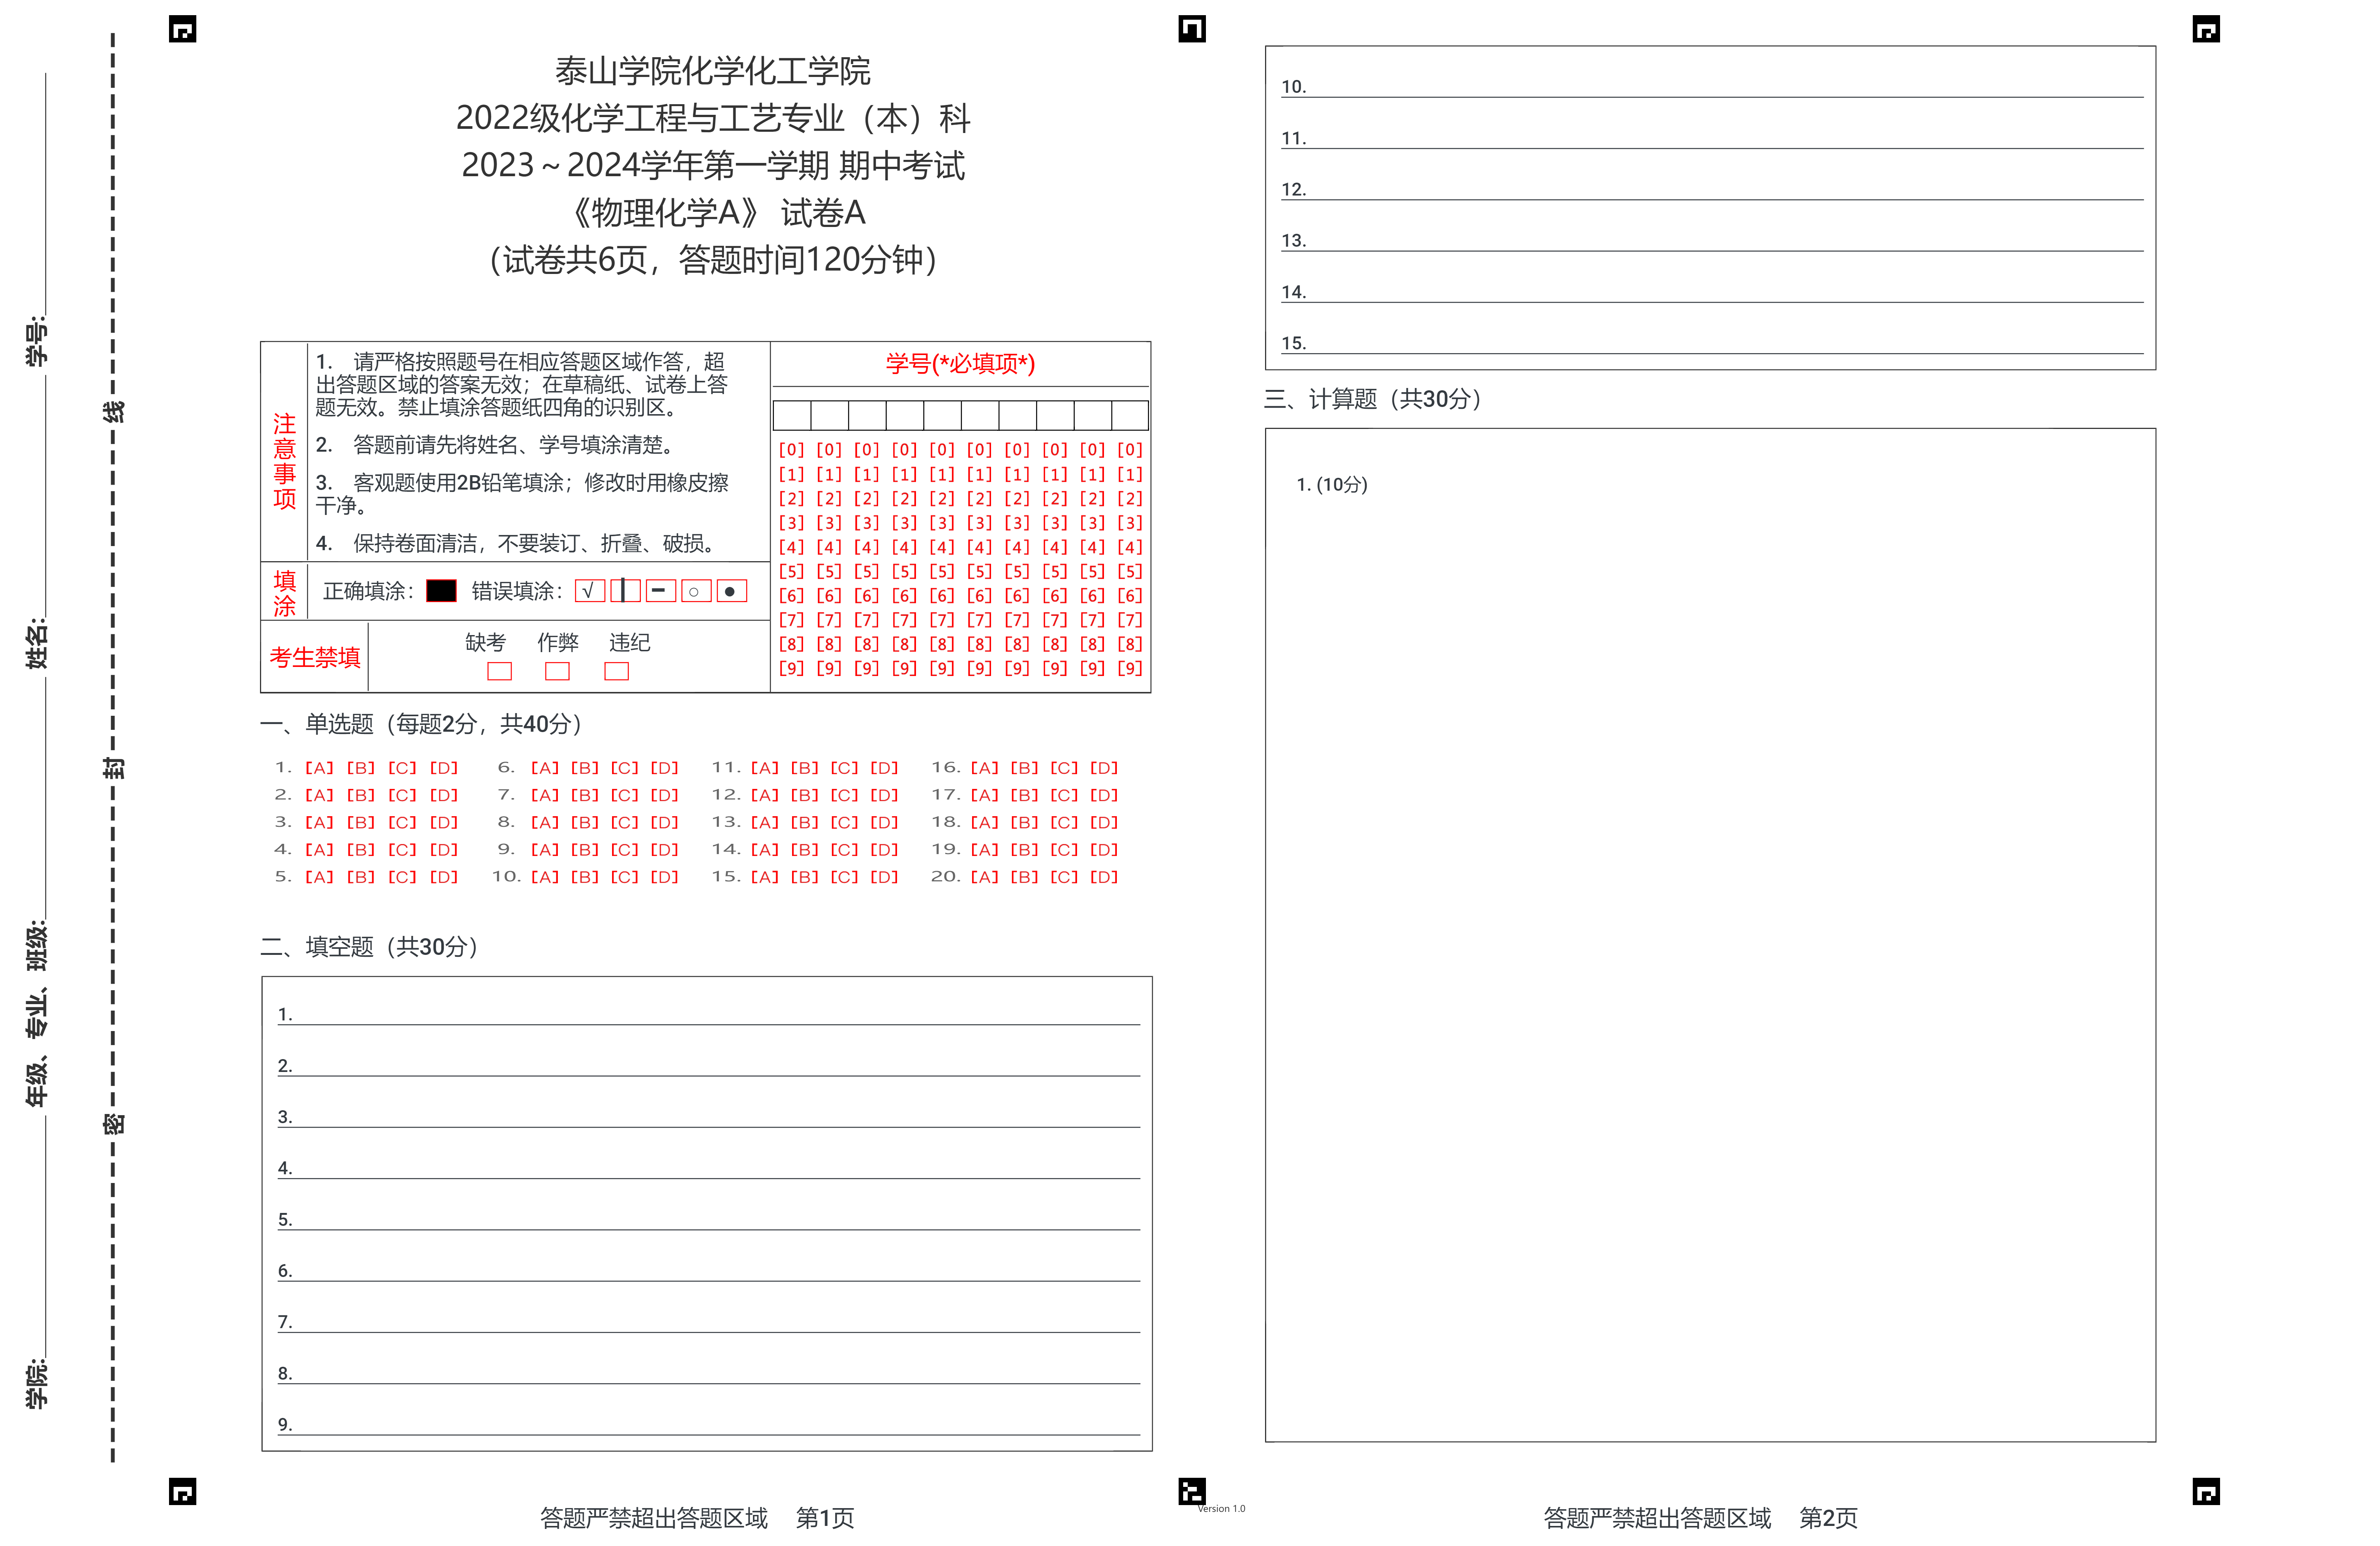
Task: Click the dot wrong-fill example box
Action: click(732, 591)
